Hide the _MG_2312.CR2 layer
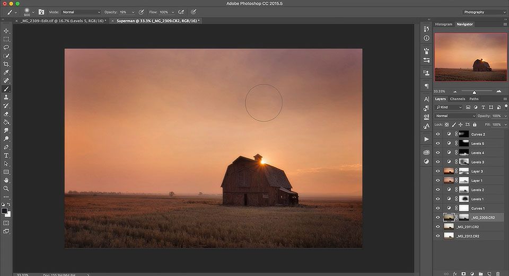The image size is (509, 276). coord(438,236)
